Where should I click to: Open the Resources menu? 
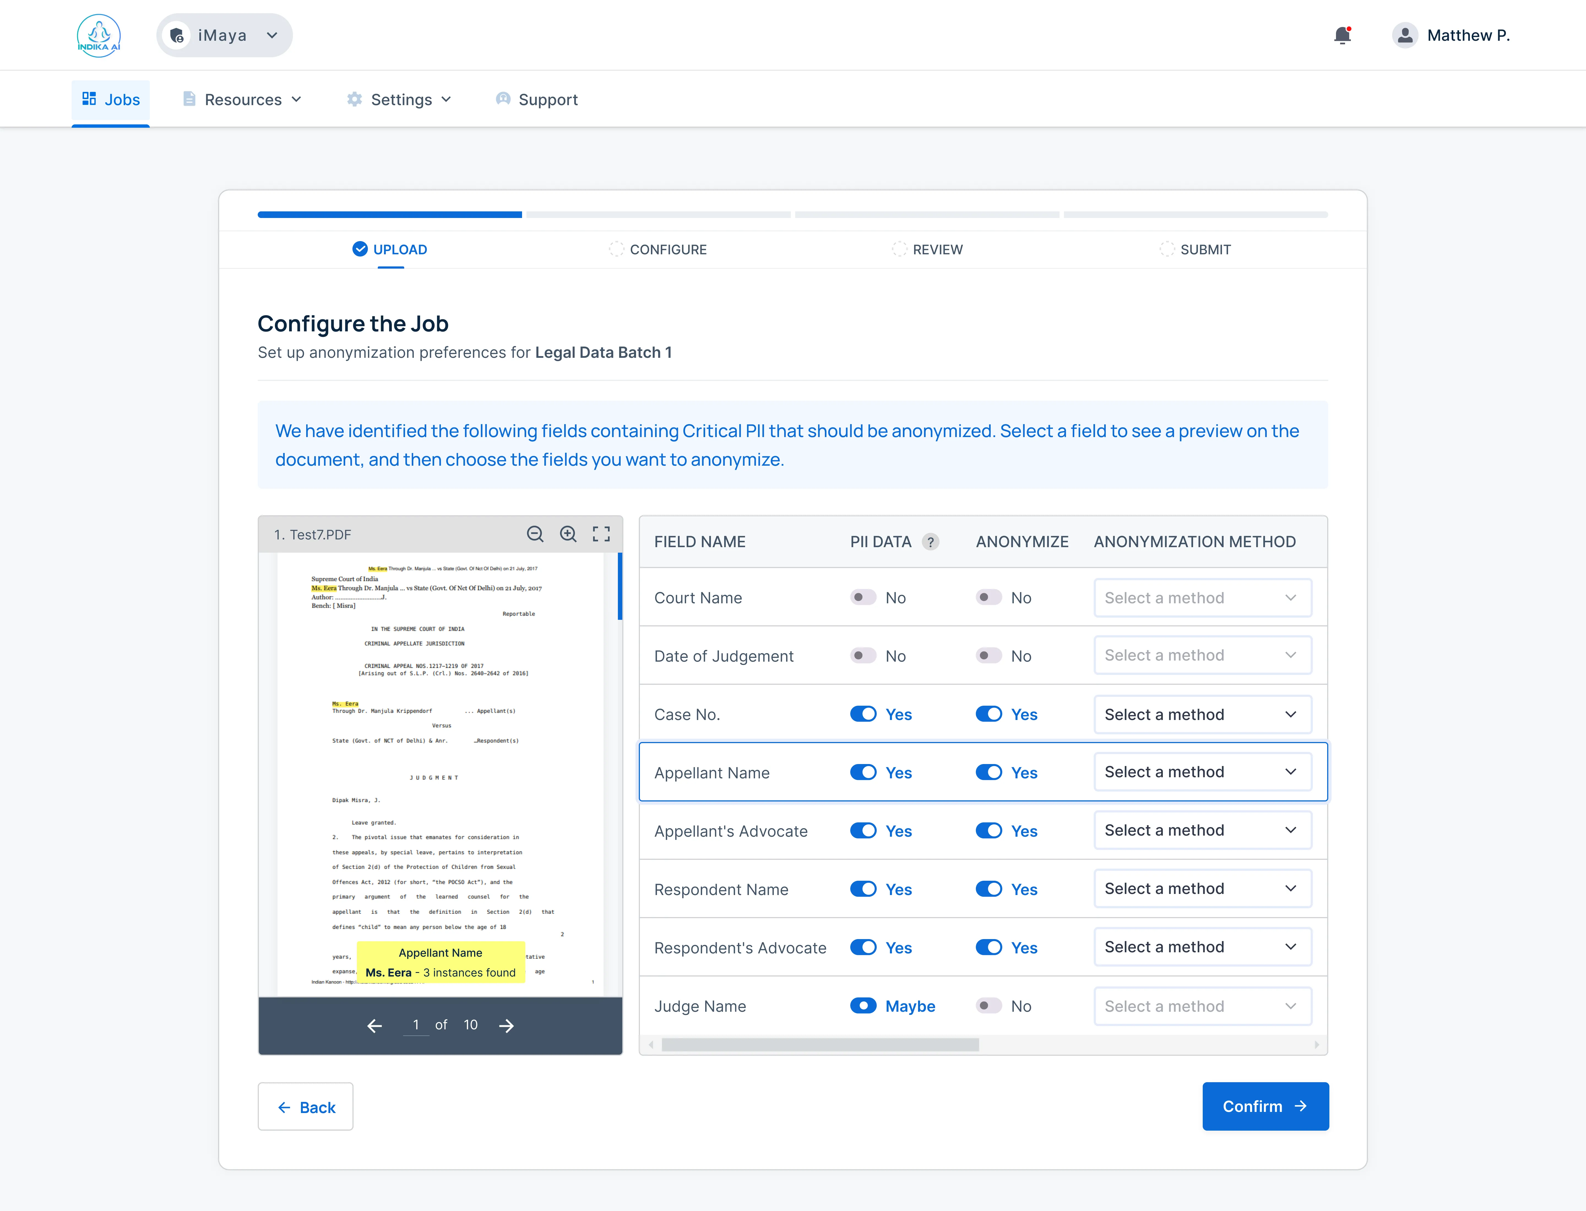point(242,99)
